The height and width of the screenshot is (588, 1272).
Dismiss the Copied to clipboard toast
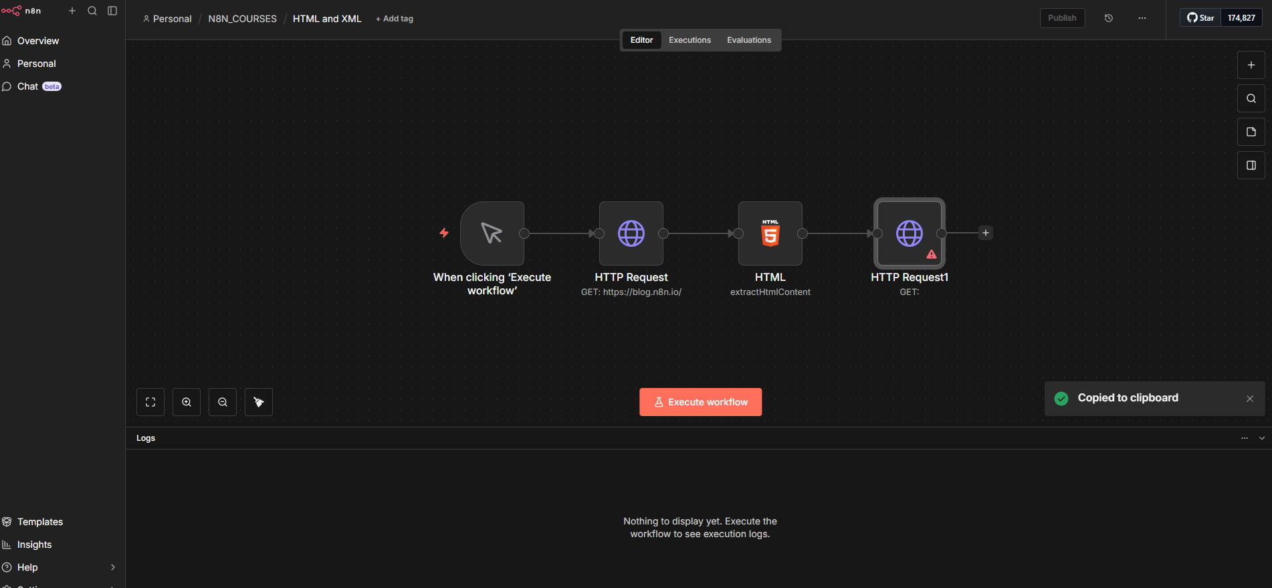coord(1250,399)
